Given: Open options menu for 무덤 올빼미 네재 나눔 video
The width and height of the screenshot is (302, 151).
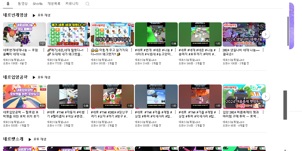Looking at the screenshot, I should click(x=43, y=50).
